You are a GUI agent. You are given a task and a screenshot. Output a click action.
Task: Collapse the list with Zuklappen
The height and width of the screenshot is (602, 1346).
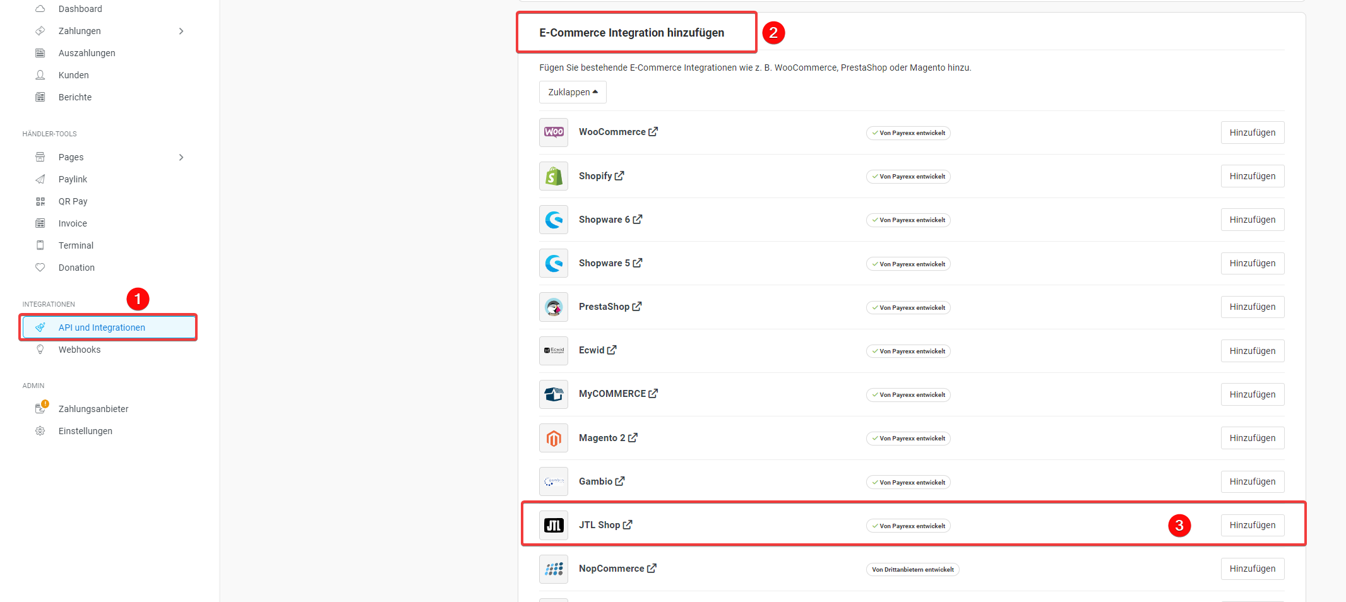(x=573, y=92)
